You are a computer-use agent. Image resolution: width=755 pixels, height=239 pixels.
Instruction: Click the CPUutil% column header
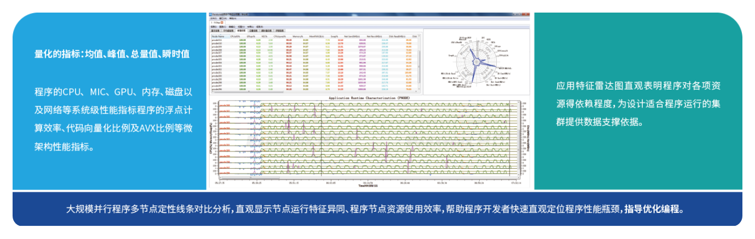[234, 36]
